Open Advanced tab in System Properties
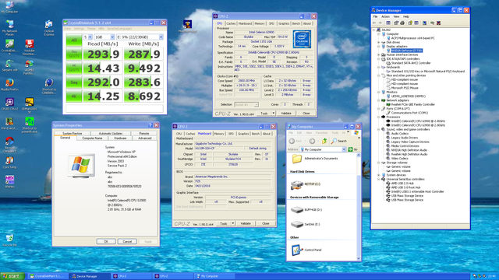The width and height of the screenshot is (499, 280). click(x=145, y=138)
